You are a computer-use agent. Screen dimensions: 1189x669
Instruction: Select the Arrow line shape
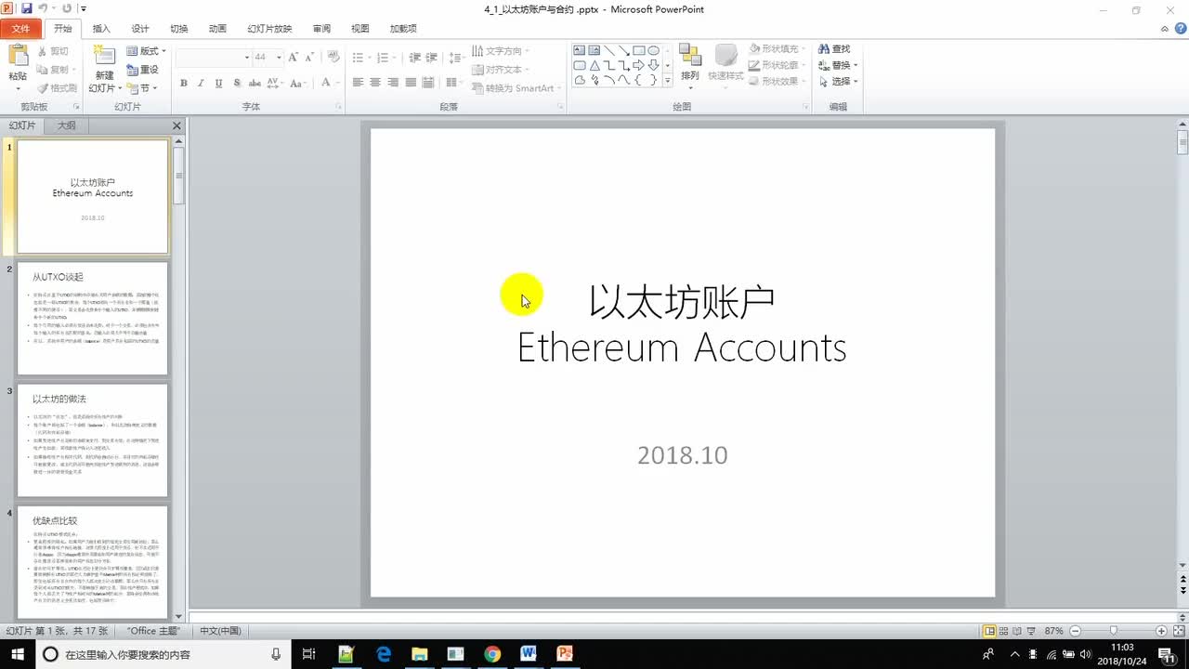624,50
